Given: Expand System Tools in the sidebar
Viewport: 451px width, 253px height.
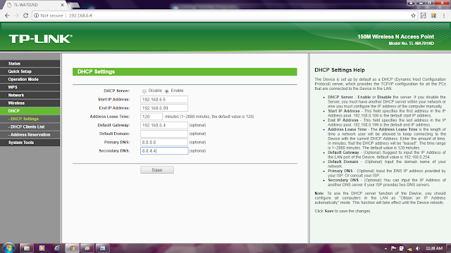Looking at the screenshot, I should point(30,143).
